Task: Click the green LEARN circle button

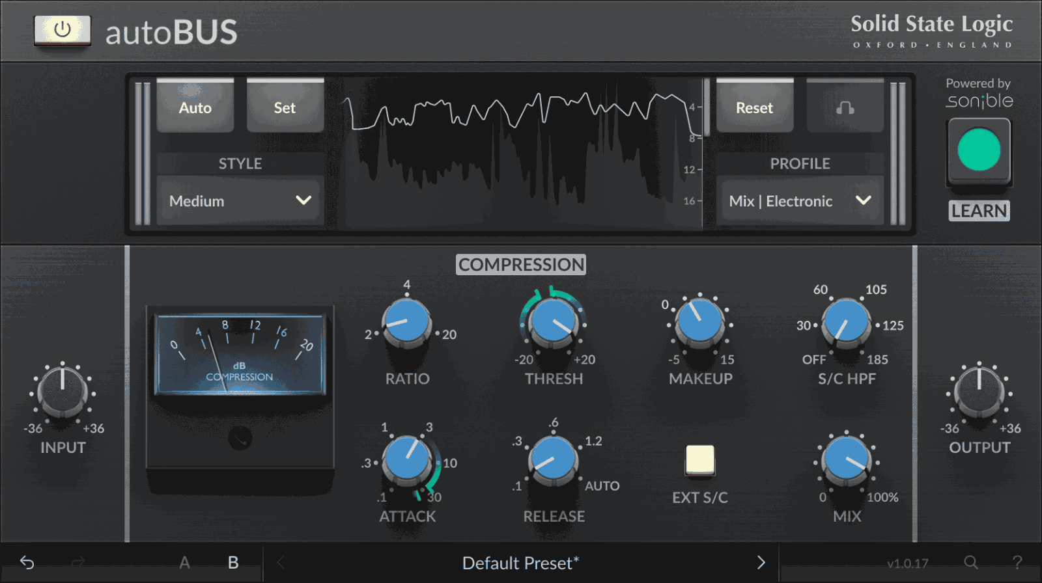Action: [979, 150]
